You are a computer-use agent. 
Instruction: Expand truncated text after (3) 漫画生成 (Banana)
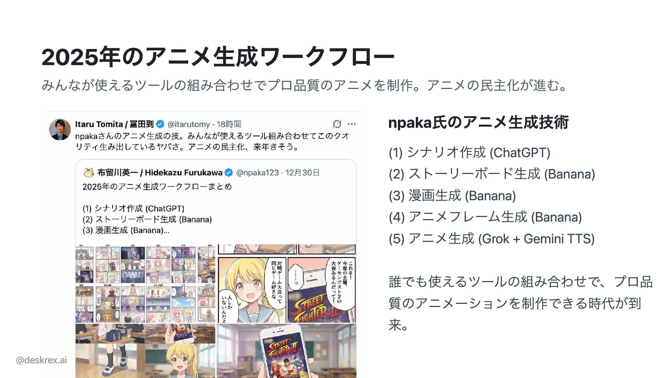click(x=167, y=231)
